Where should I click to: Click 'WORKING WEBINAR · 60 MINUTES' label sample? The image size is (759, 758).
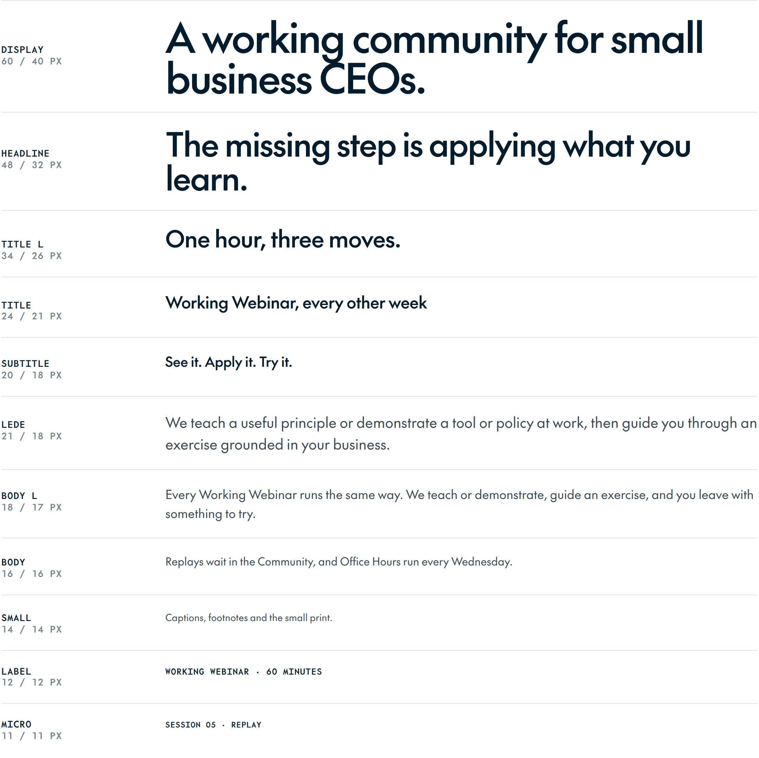(x=244, y=672)
